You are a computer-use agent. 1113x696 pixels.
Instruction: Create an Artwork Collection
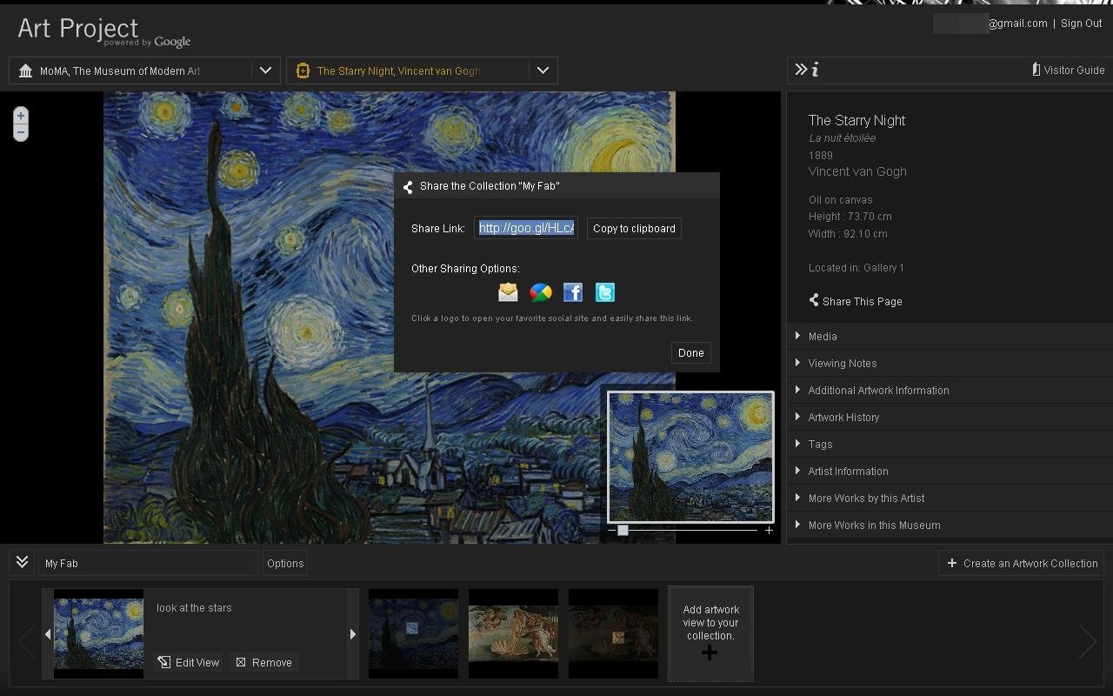(1022, 563)
